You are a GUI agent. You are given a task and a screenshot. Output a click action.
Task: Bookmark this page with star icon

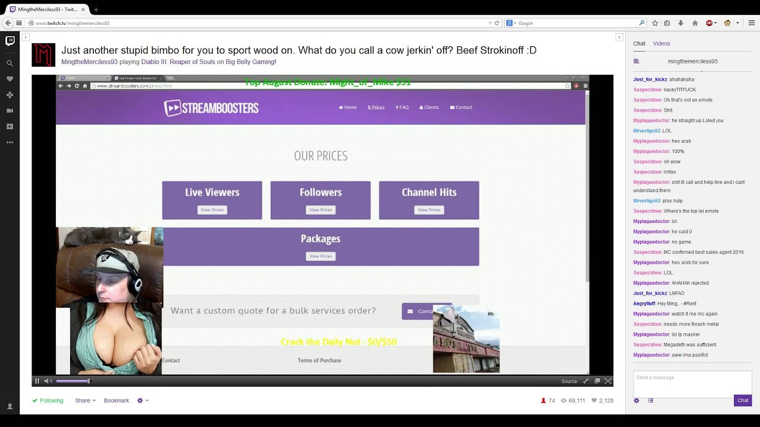click(x=655, y=23)
